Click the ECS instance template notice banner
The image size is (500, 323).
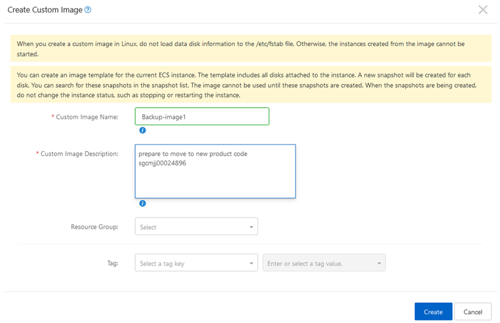pos(251,85)
